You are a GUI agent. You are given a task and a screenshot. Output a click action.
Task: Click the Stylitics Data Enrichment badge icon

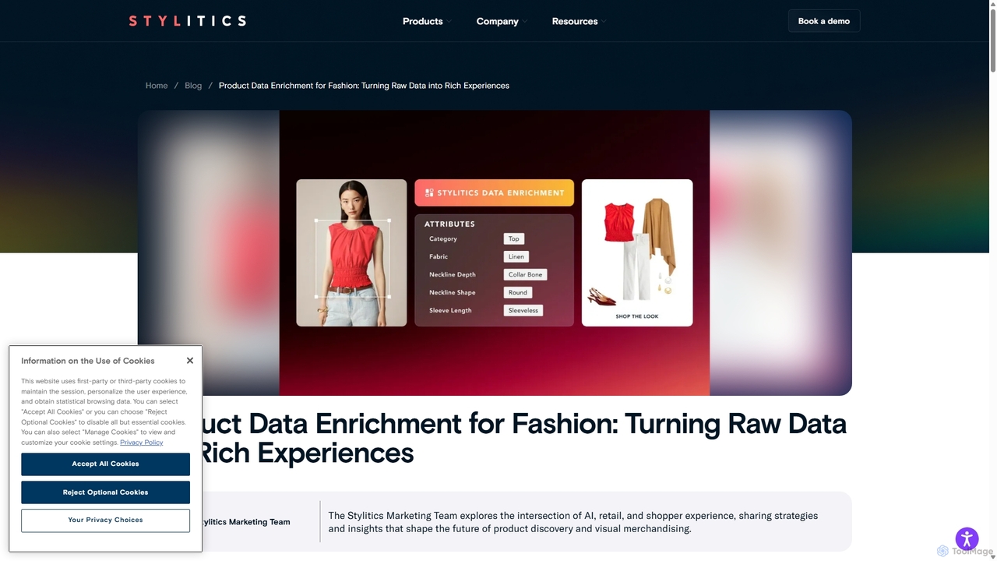pos(429,192)
